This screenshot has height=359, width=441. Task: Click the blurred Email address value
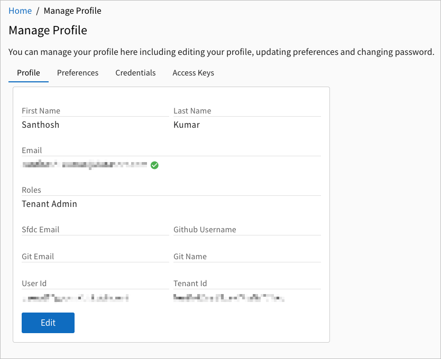pos(85,165)
